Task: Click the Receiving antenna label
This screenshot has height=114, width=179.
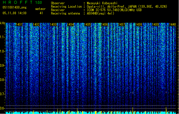Action: tap(65, 13)
